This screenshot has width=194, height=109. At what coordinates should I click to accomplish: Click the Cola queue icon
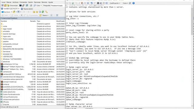(x=35, y=5)
